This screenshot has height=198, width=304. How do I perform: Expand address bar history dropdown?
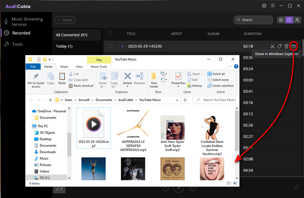pyautogui.click(x=177, y=100)
